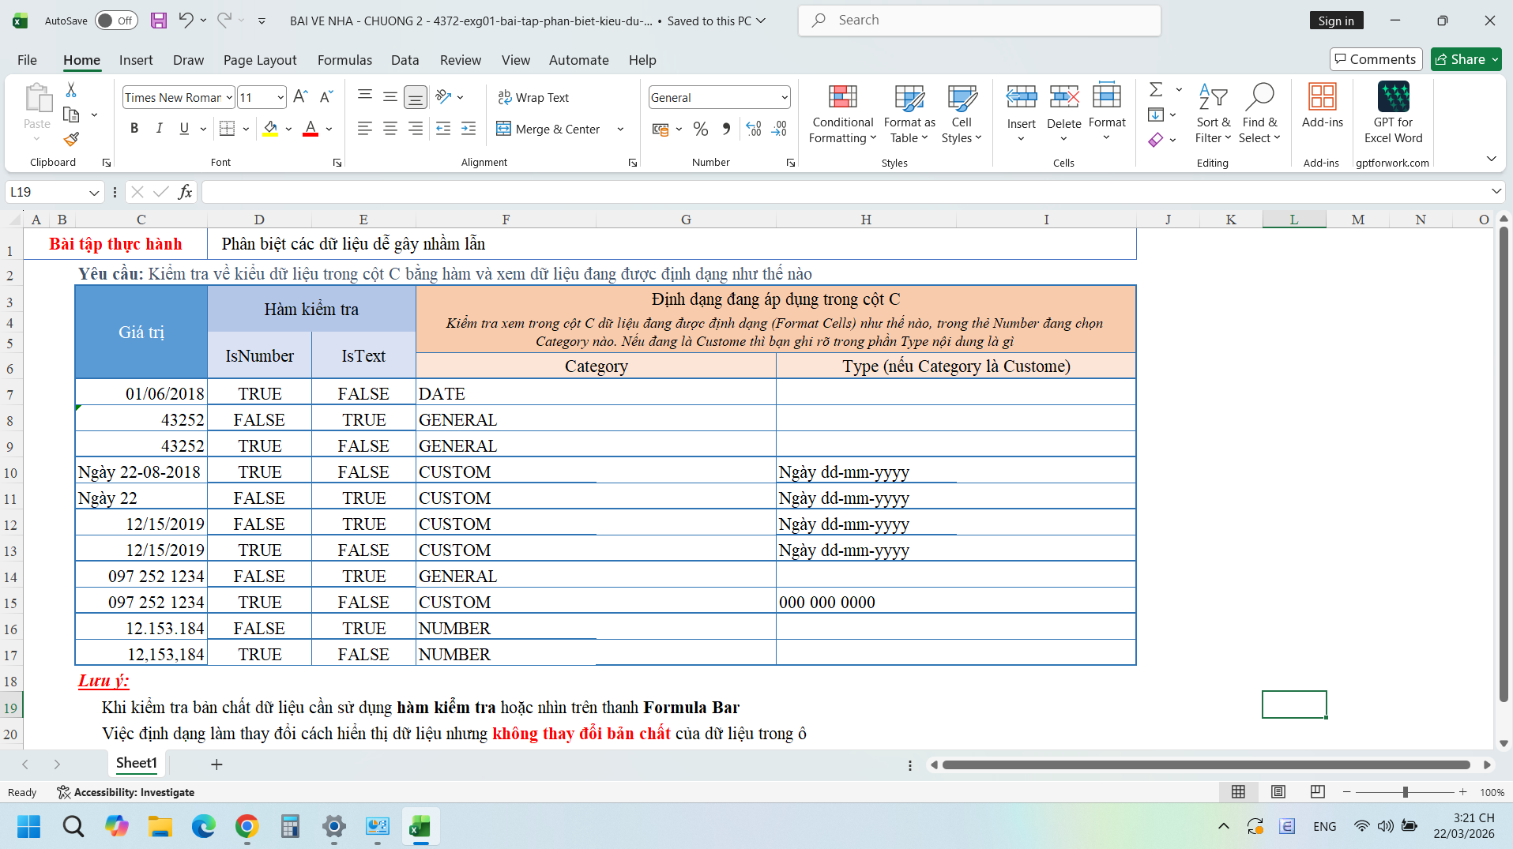Select the Center align icon

click(390, 129)
